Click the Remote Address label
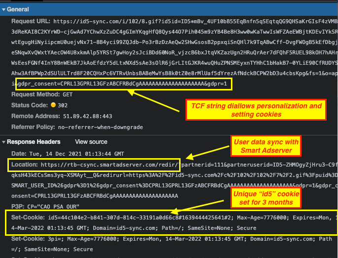This screenshot has height=258, width=338. click(x=36, y=116)
